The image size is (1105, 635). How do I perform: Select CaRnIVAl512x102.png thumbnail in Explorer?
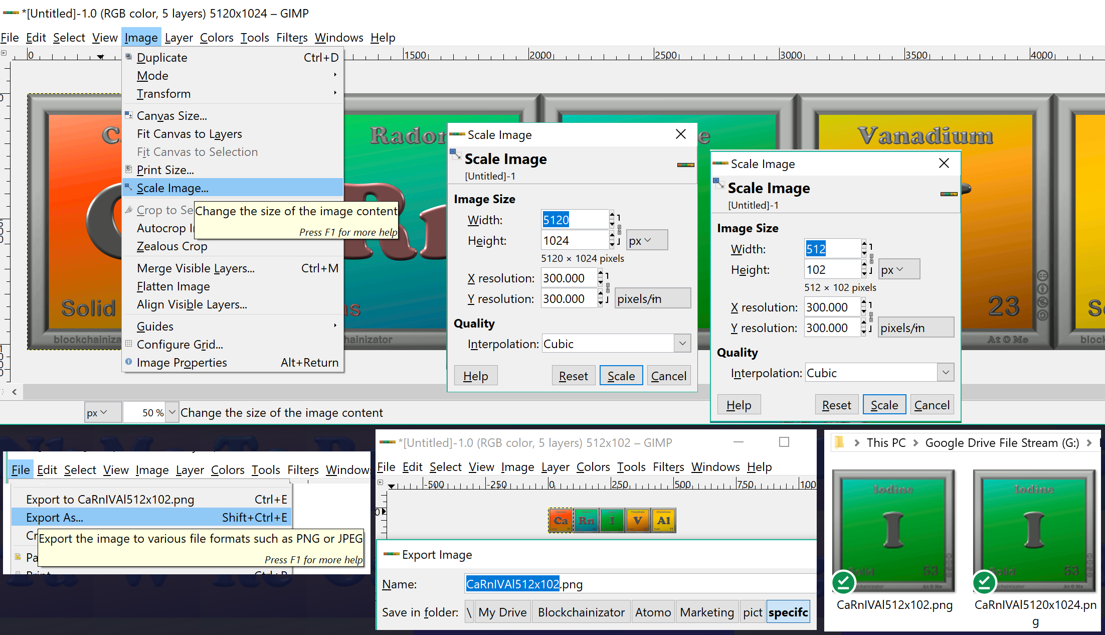[x=894, y=531]
